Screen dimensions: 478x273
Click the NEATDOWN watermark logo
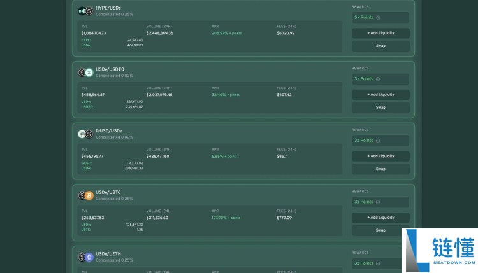440,251
